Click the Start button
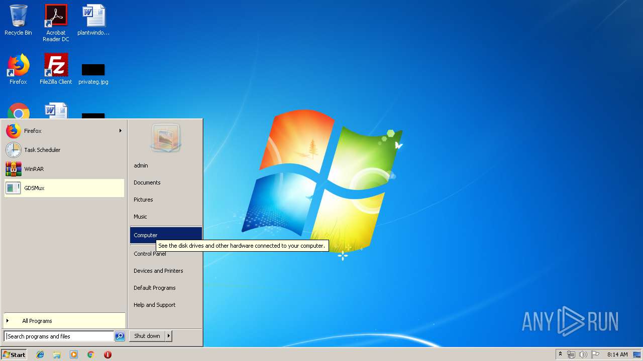This screenshot has height=361, width=643. 14,354
